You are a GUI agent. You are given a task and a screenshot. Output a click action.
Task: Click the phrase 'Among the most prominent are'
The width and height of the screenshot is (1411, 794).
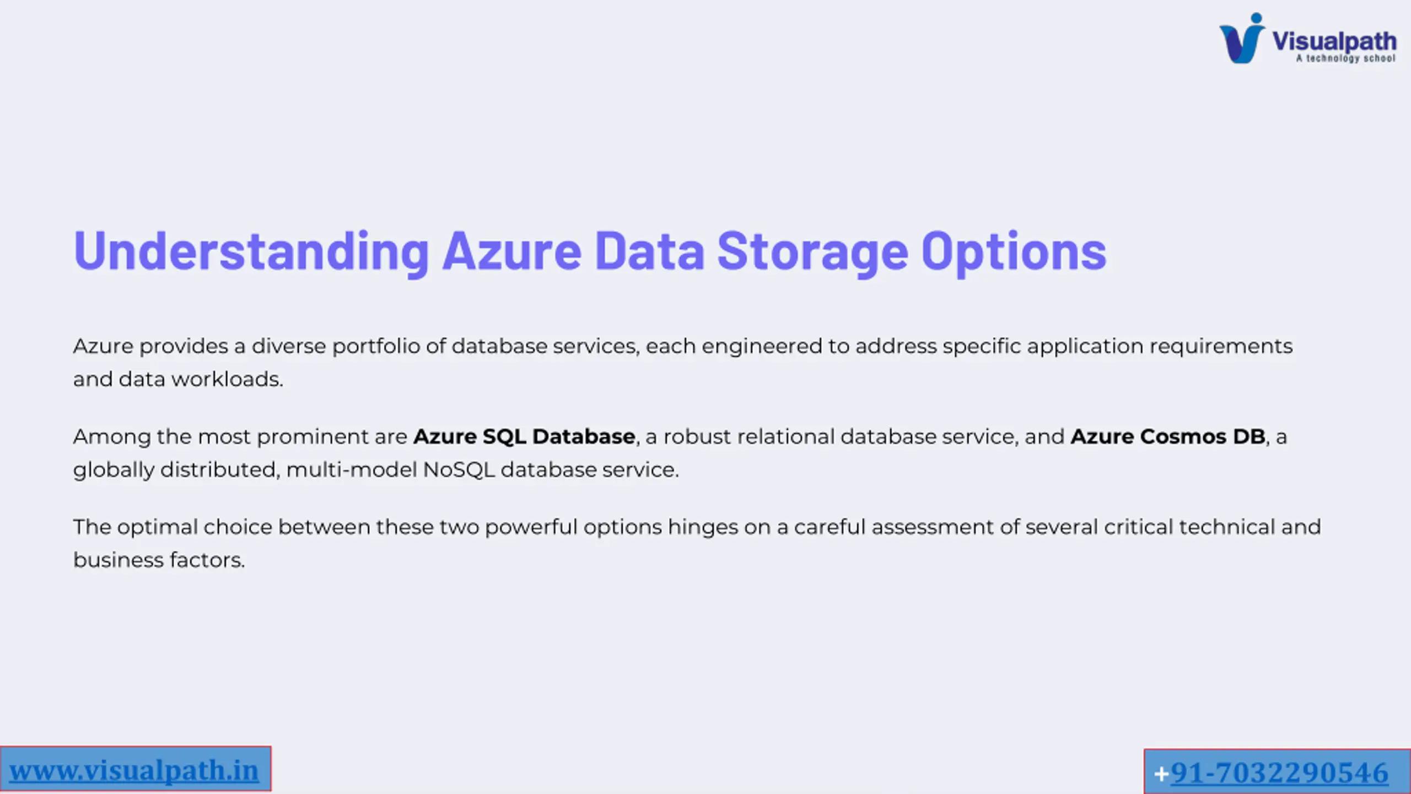coord(240,437)
